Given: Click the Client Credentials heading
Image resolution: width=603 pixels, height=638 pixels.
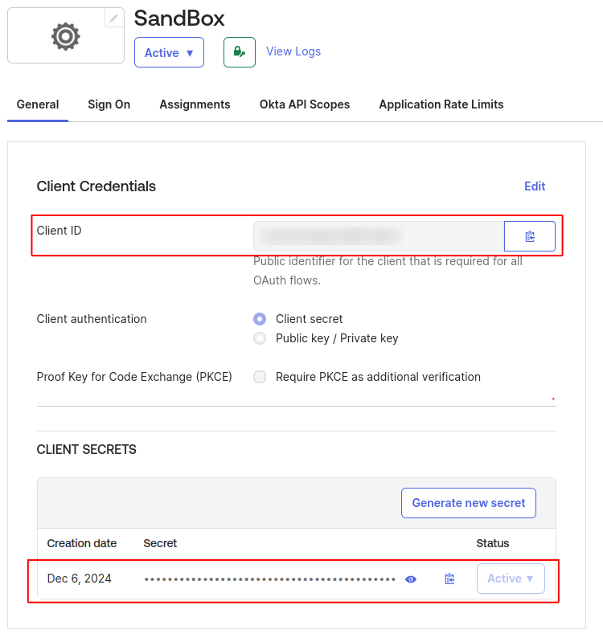Looking at the screenshot, I should [96, 186].
